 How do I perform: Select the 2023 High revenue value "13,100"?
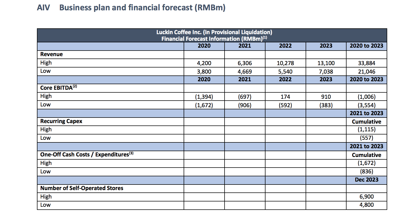(326, 63)
